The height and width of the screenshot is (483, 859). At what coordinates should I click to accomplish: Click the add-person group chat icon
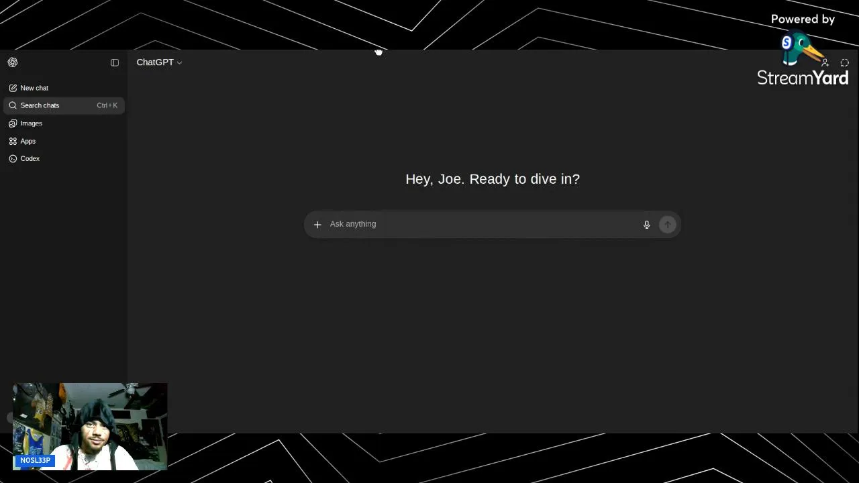pos(825,63)
